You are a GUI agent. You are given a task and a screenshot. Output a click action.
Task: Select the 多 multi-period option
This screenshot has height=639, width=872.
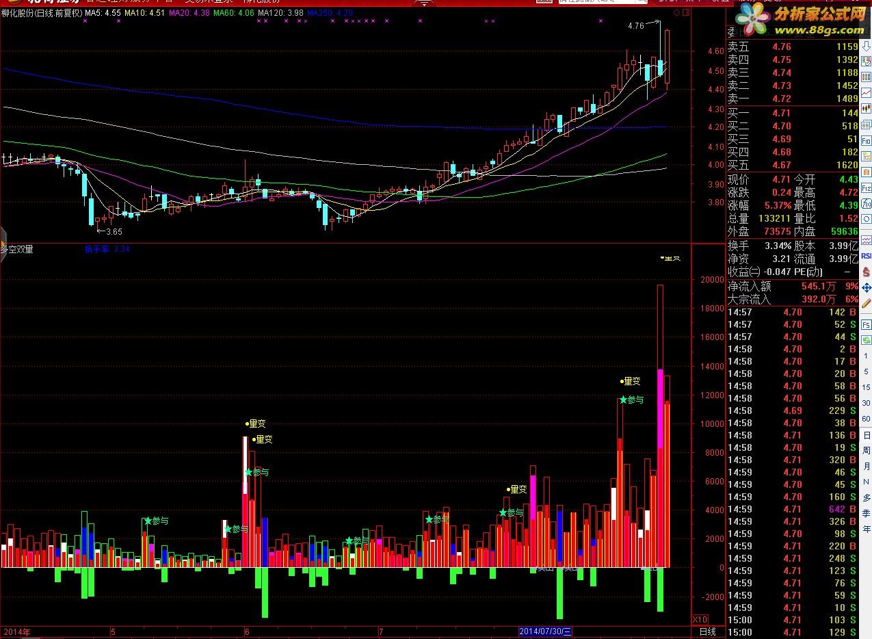[x=867, y=498]
